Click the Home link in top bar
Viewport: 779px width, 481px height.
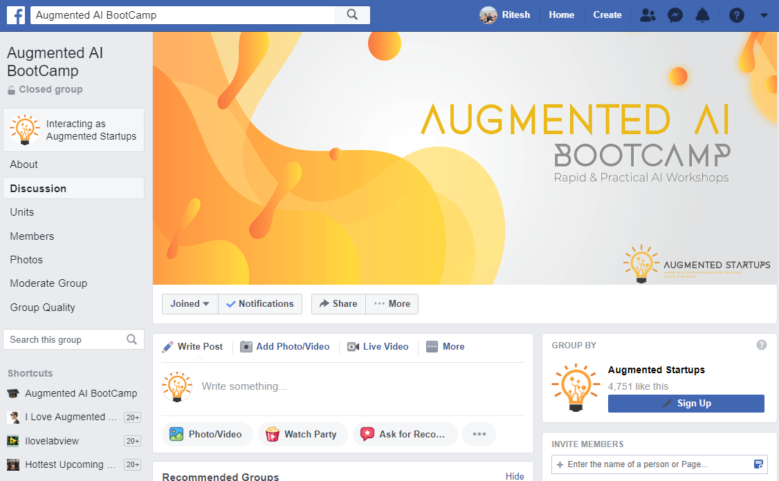pyautogui.click(x=561, y=15)
